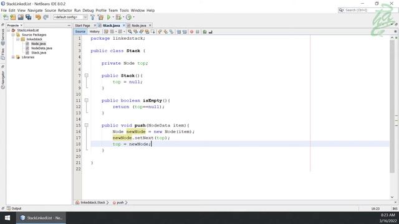Click the linkedstack.Stack breadcrumb
399x224 pixels.
coord(92,202)
